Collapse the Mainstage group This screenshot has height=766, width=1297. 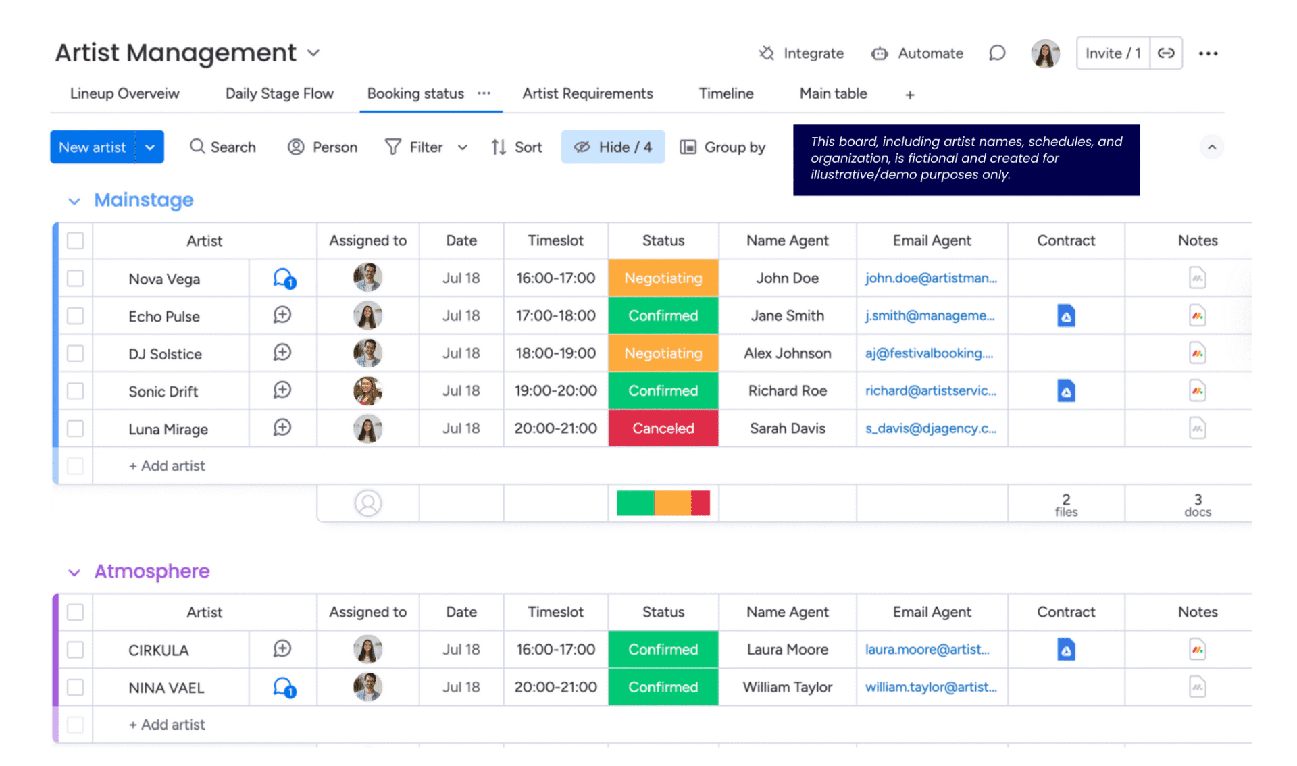(74, 201)
